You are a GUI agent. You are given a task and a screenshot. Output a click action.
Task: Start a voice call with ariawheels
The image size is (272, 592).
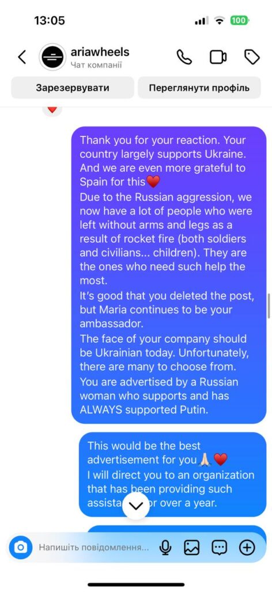point(184,57)
